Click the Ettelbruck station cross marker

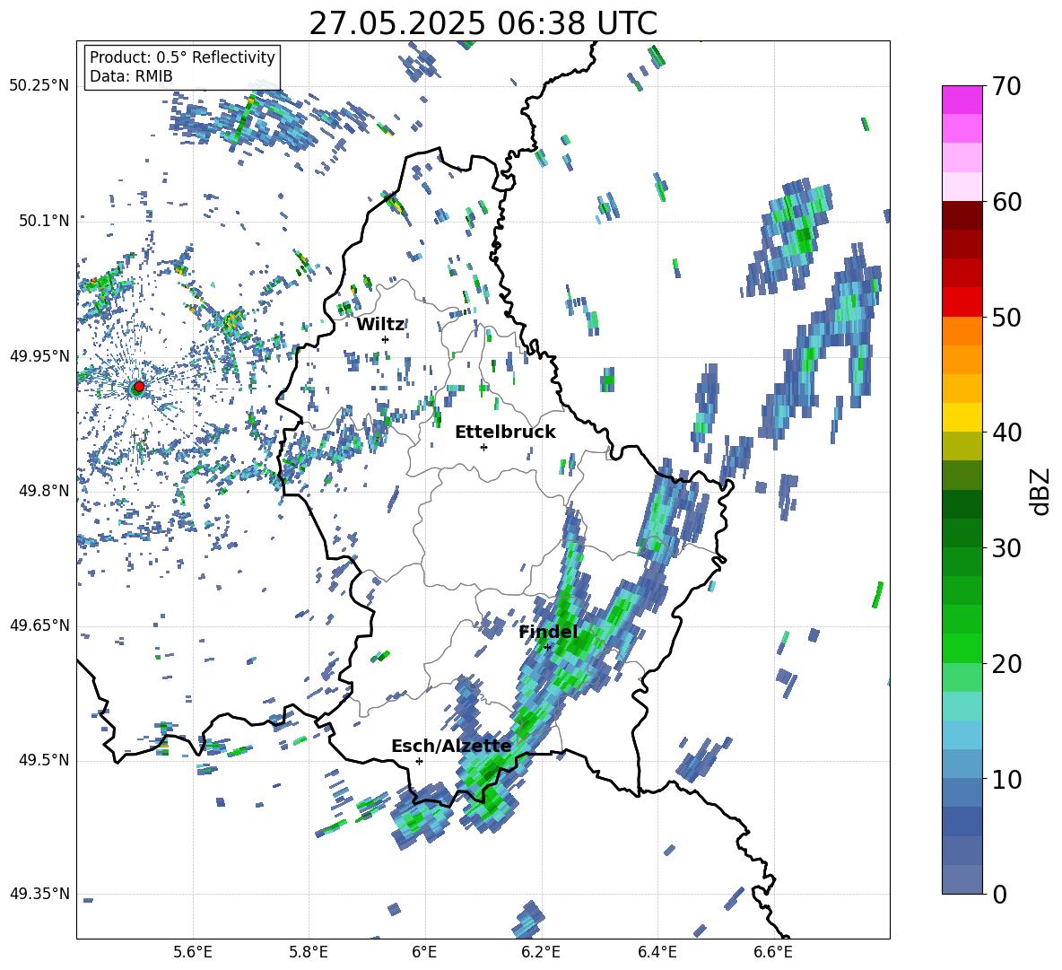[x=483, y=447]
